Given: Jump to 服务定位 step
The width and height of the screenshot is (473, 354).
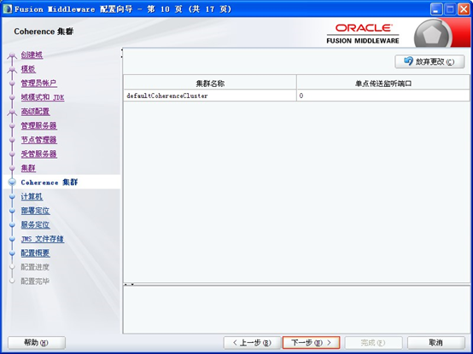Looking at the screenshot, I should click(35, 224).
